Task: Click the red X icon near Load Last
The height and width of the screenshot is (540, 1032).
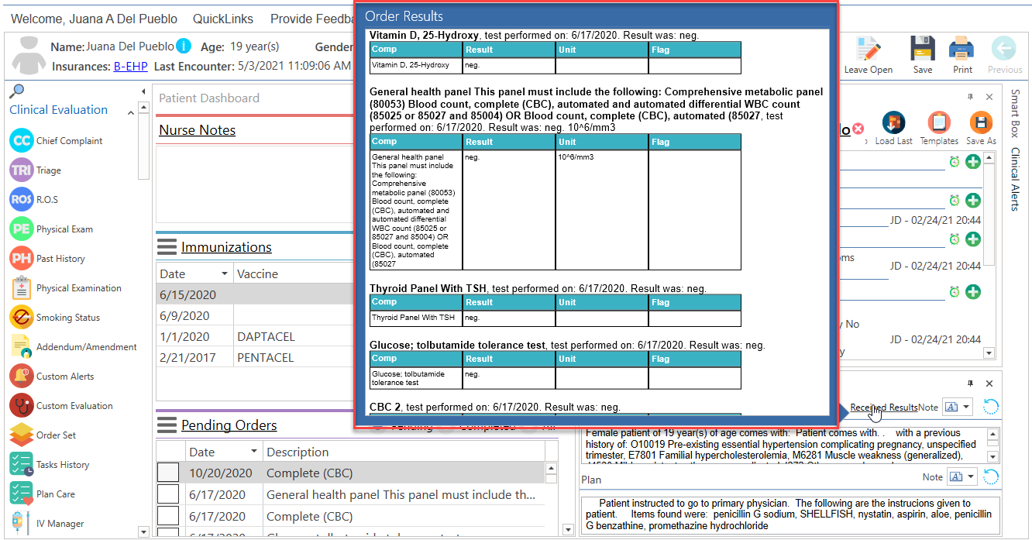Action: pyautogui.click(x=858, y=129)
